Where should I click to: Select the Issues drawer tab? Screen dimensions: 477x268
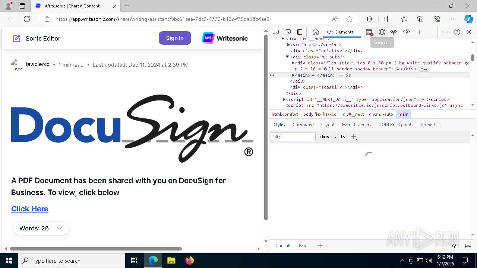tap(304, 246)
